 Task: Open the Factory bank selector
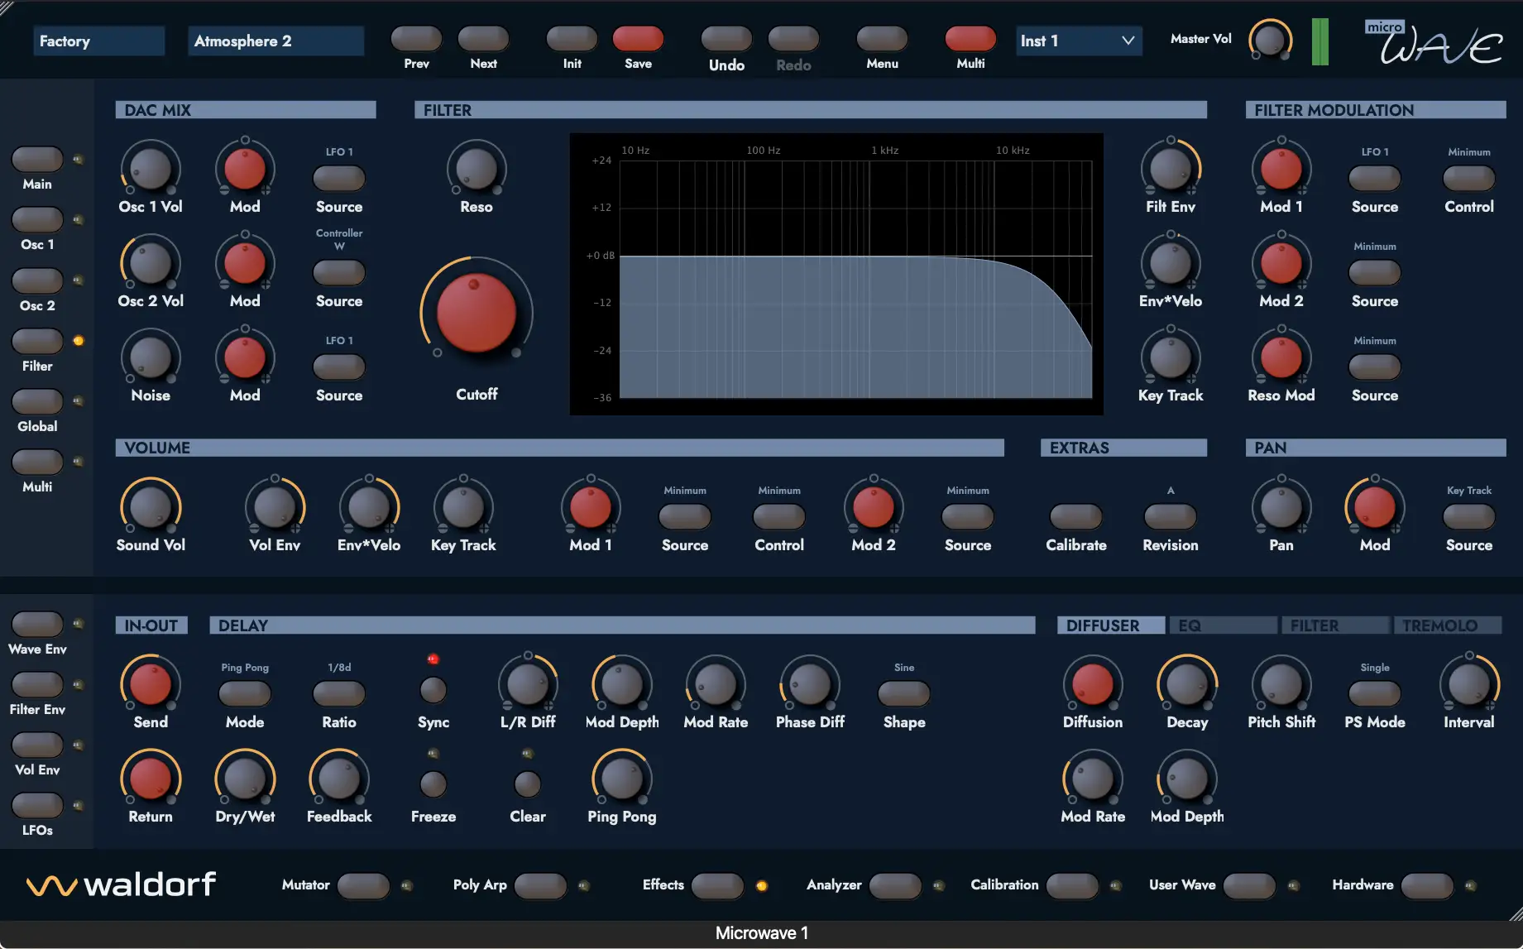click(x=99, y=41)
